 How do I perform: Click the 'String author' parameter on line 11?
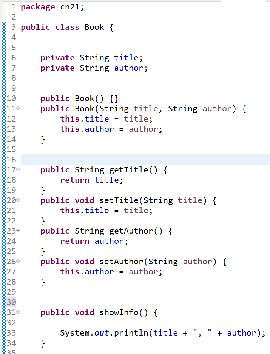pos(200,109)
